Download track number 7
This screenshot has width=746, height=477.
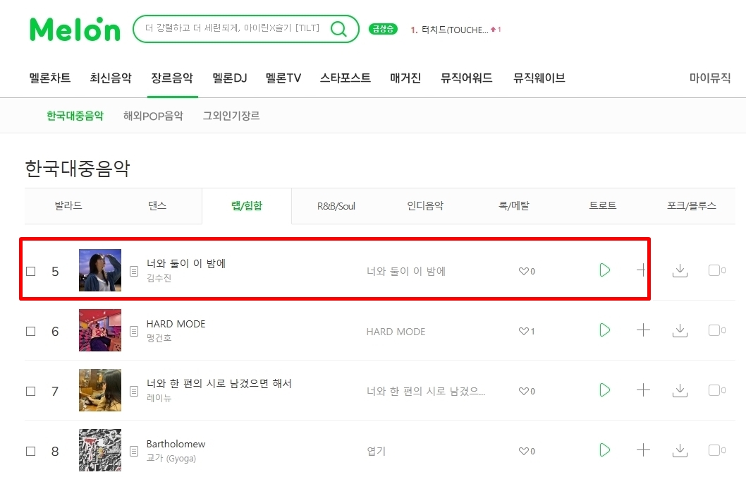[680, 390]
